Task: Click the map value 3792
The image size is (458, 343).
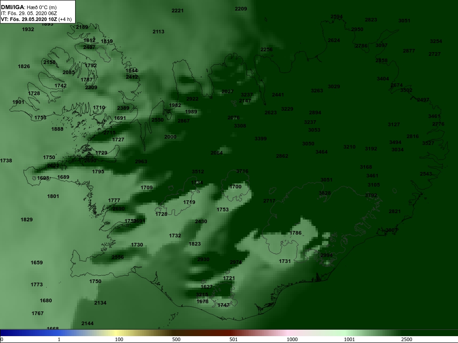Action: point(371,195)
